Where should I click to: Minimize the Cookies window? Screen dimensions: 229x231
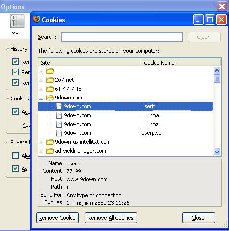[x=198, y=20]
